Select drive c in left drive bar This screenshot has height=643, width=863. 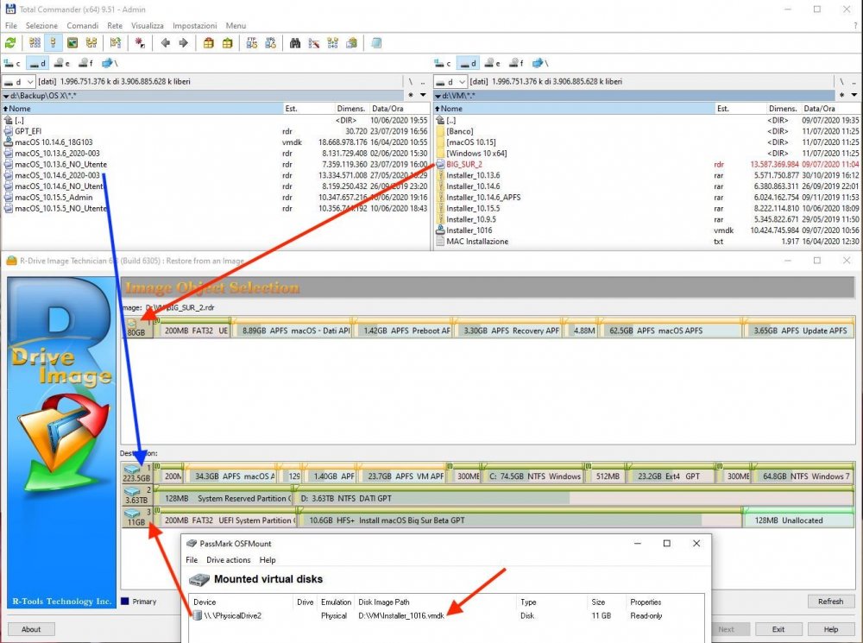pos(12,63)
